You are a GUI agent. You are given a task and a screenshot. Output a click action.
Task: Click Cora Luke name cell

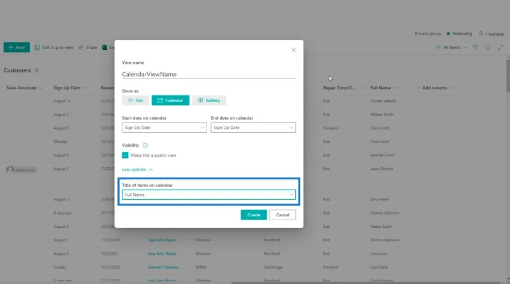click(379, 254)
